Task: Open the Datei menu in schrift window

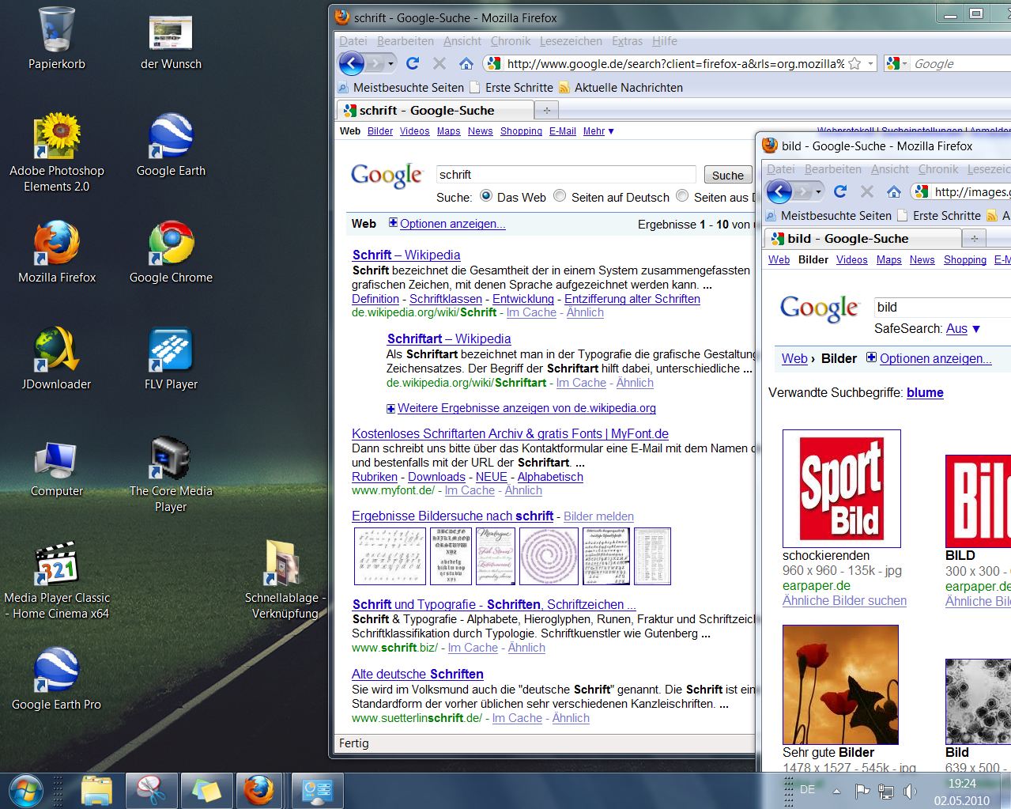Action: [x=353, y=41]
